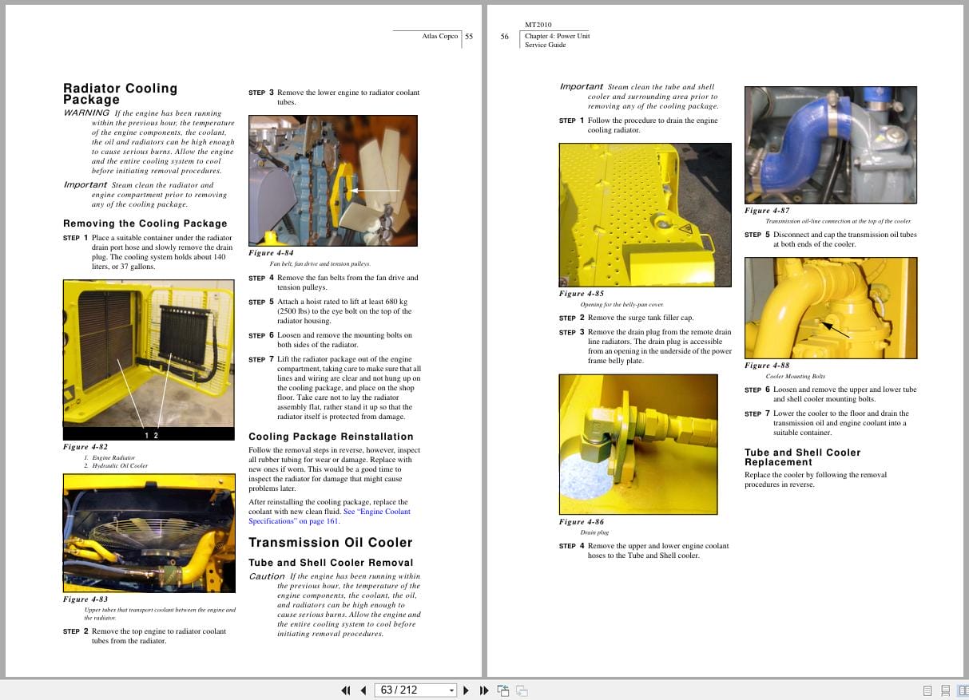
Task: Click the Figure 4-87 blue hose photo
Action: pyautogui.click(x=831, y=144)
